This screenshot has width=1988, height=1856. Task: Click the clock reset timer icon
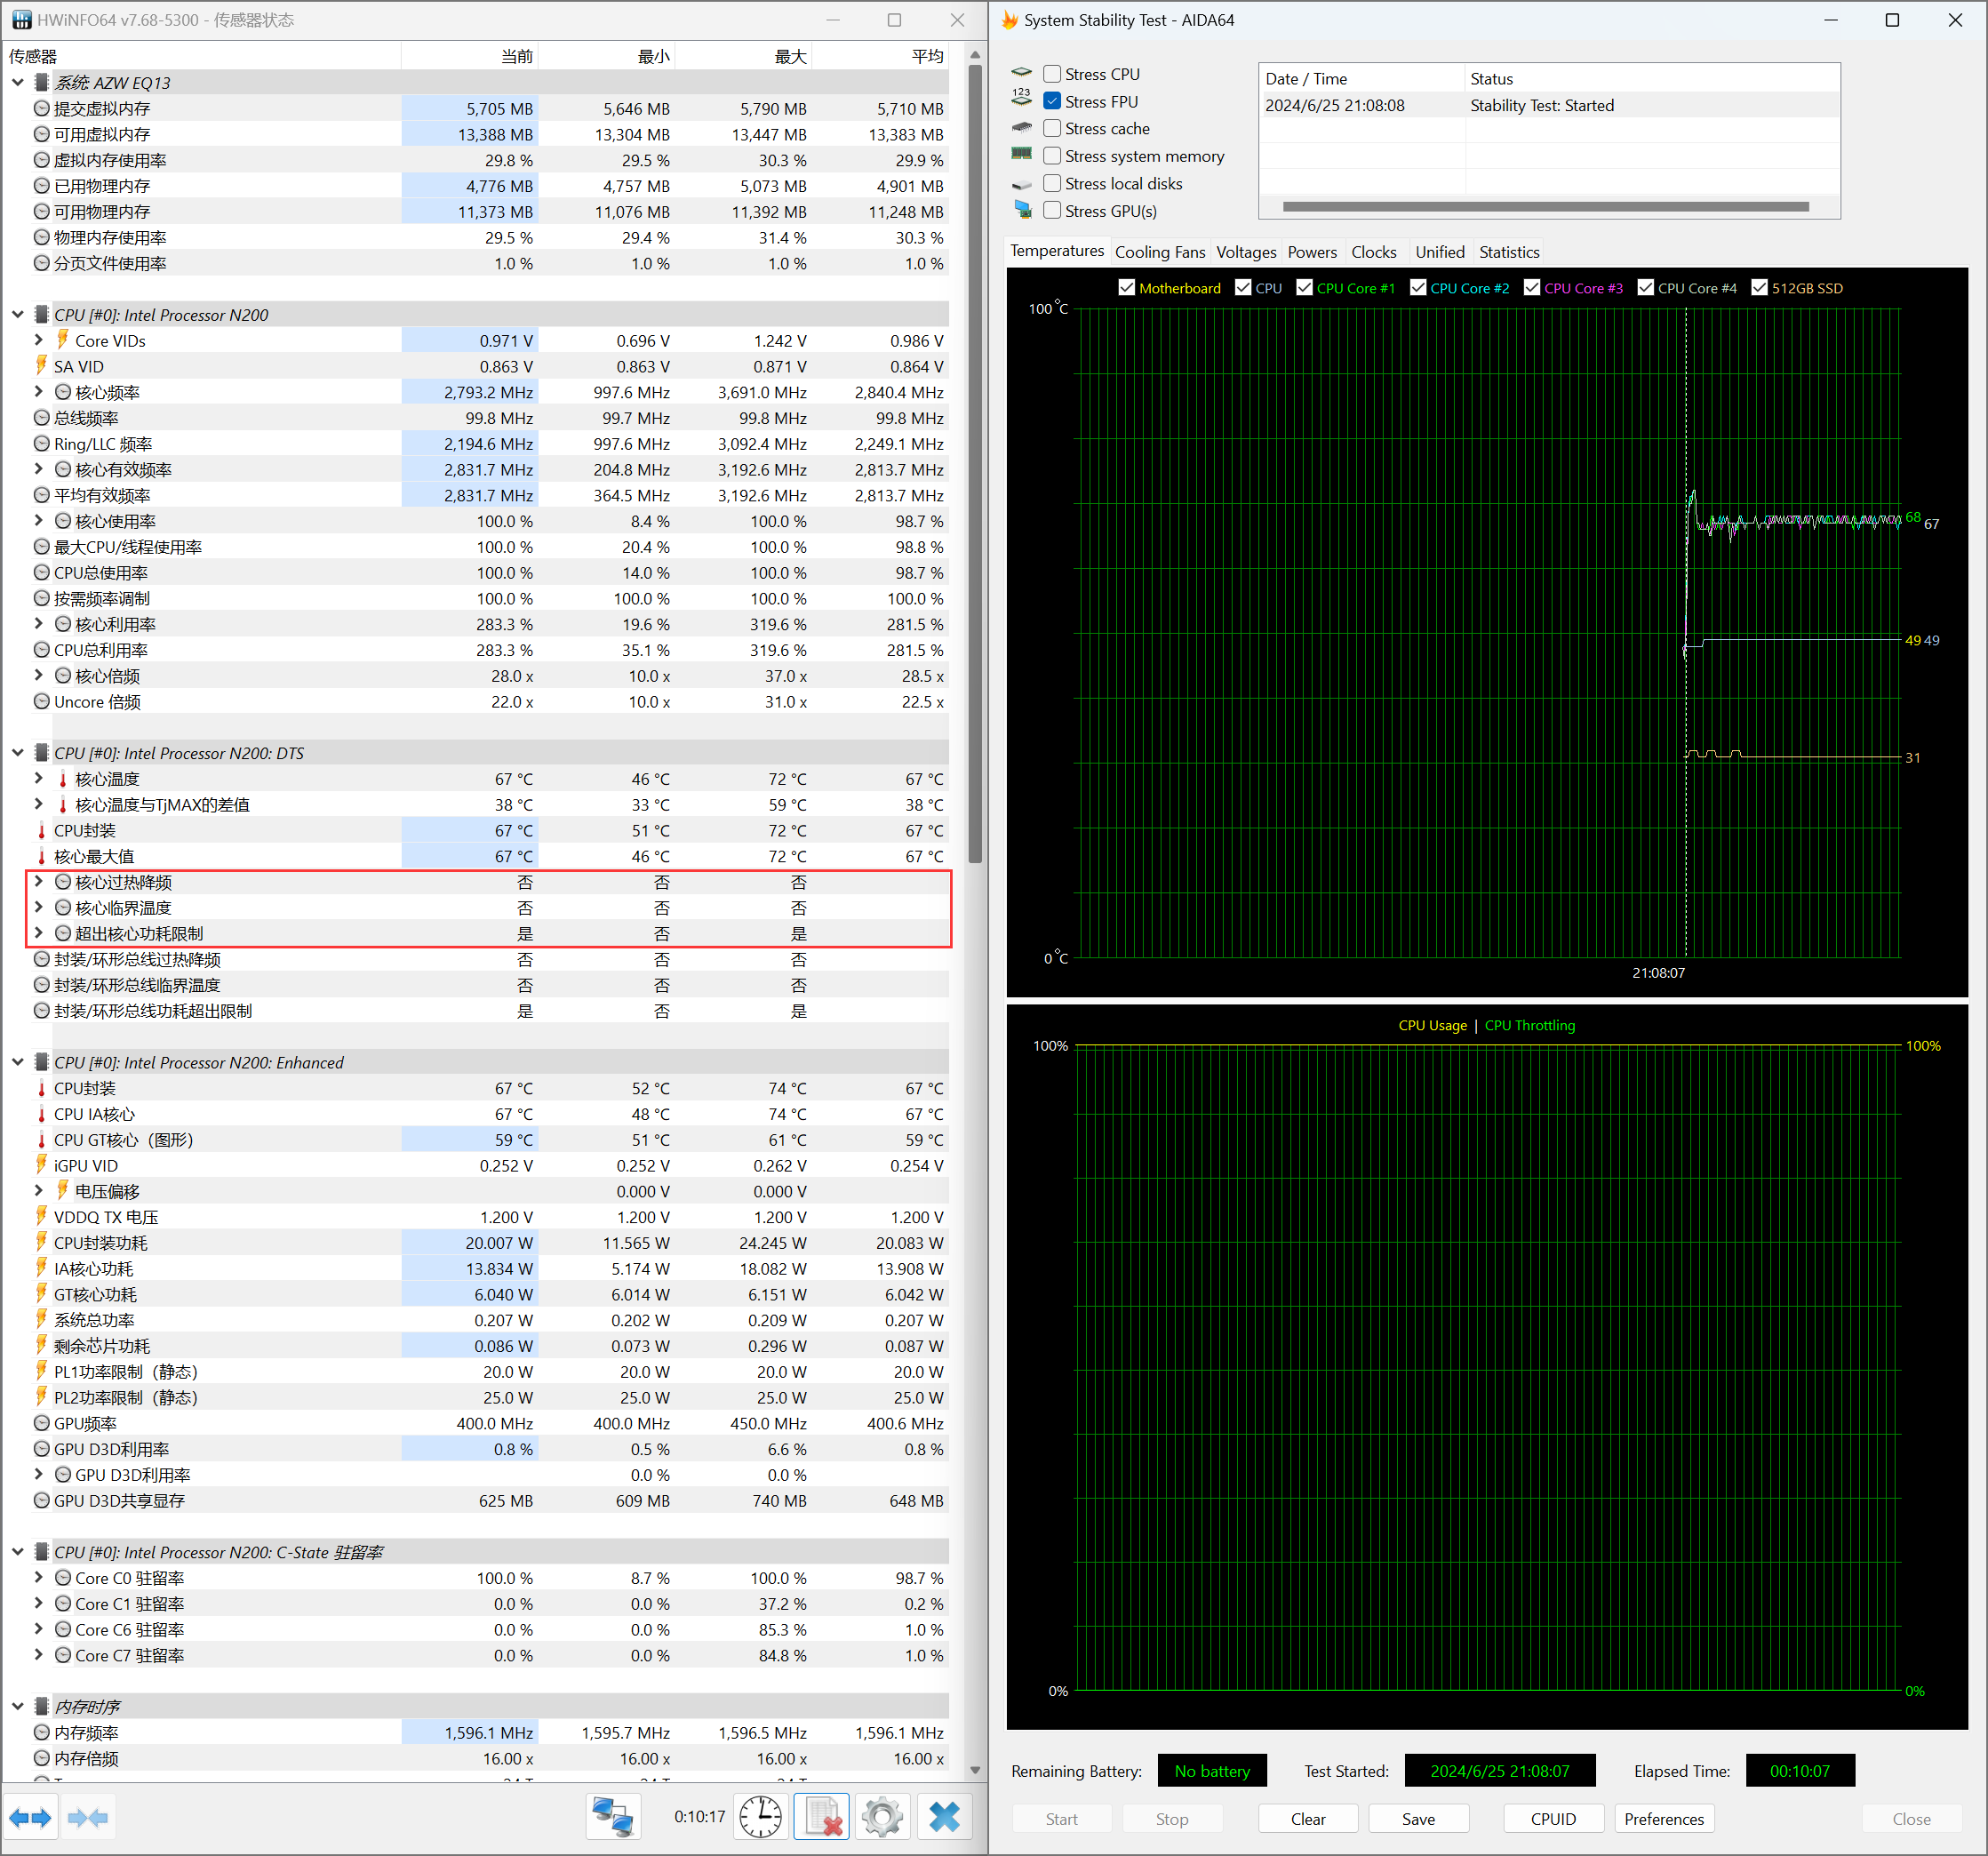pos(761,1817)
